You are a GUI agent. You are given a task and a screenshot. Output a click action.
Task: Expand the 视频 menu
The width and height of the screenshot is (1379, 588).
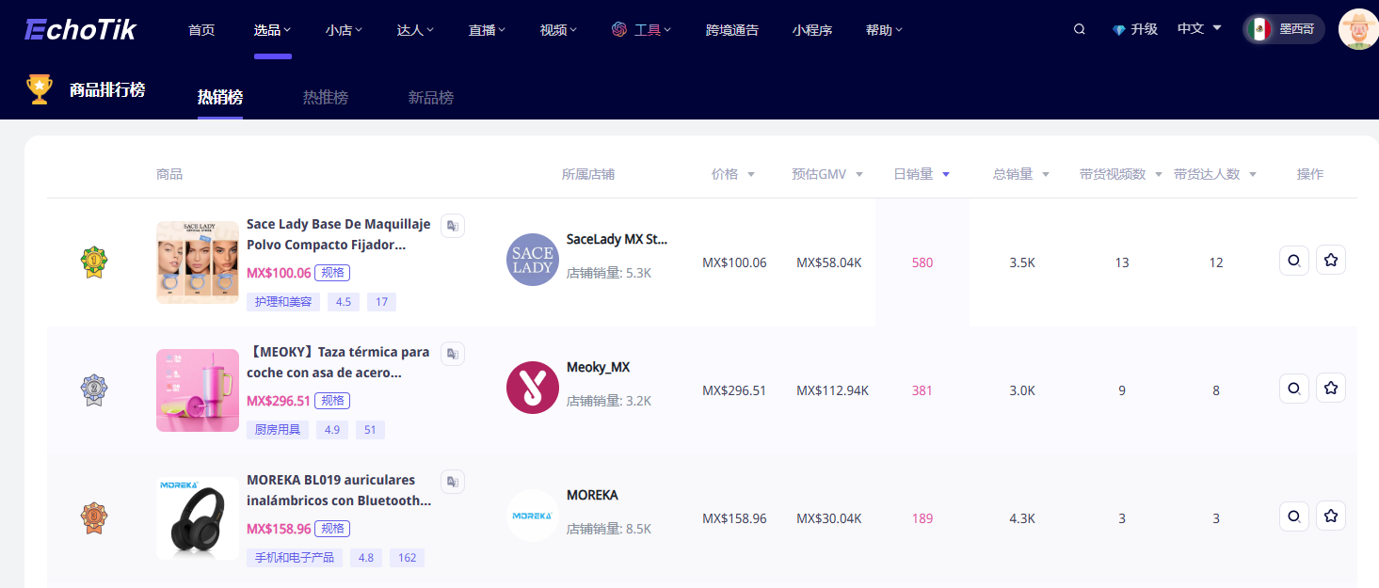pyautogui.click(x=558, y=30)
